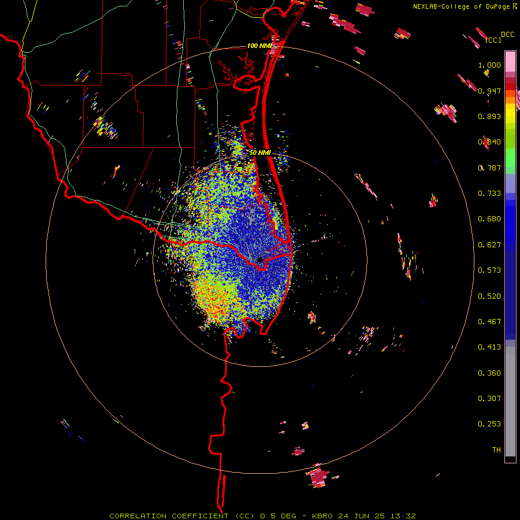The image size is (520, 520).
Task: Click the 100 NMI range ring label
Action: [x=259, y=46]
